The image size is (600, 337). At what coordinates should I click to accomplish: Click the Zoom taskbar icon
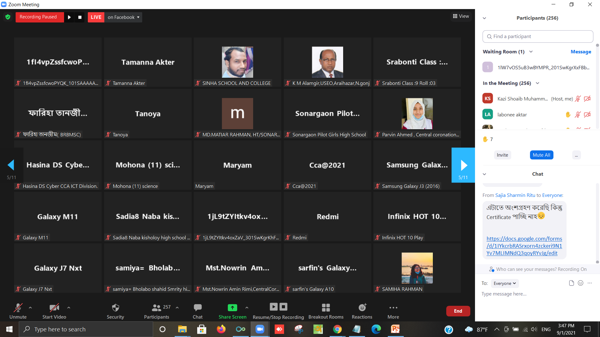(x=260, y=329)
